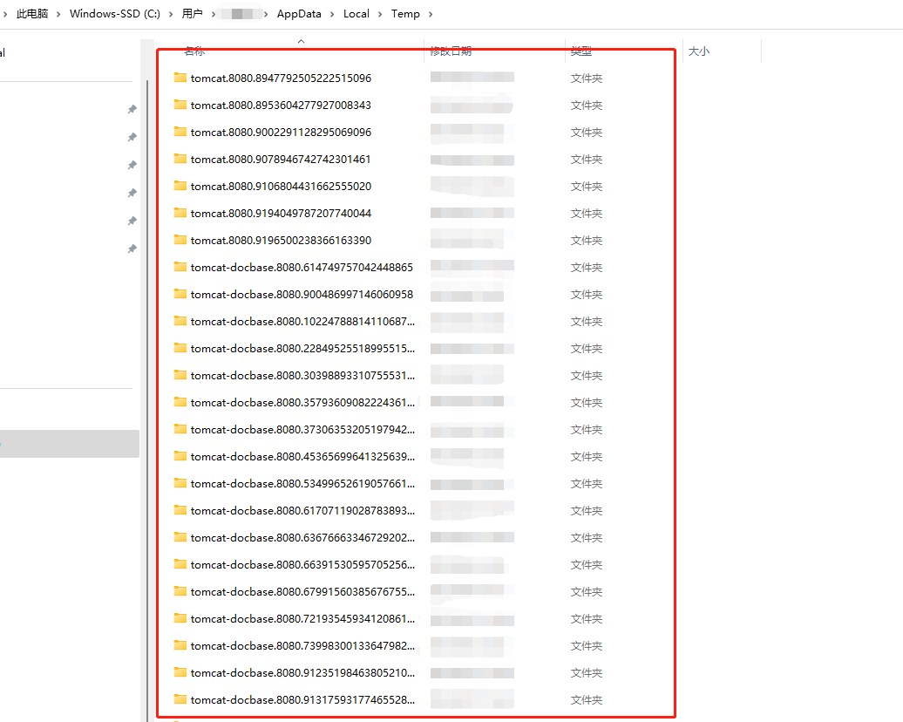Expand the chevron right after 此电脑
The height and width of the screenshot is (722, 903).
tap(58, 15)
